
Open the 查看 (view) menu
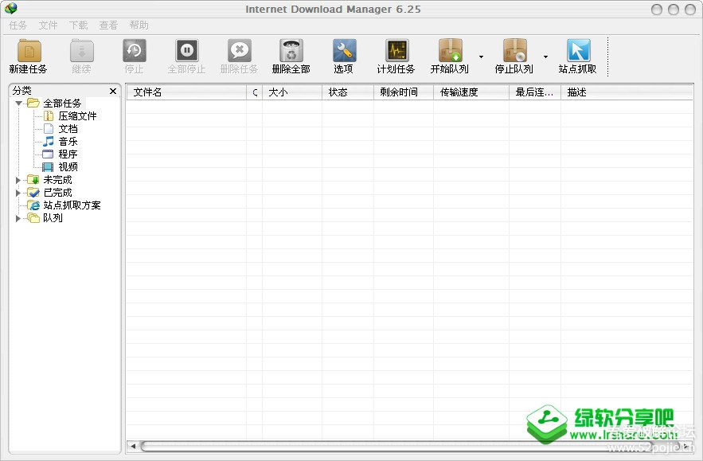tap(108, 25)
